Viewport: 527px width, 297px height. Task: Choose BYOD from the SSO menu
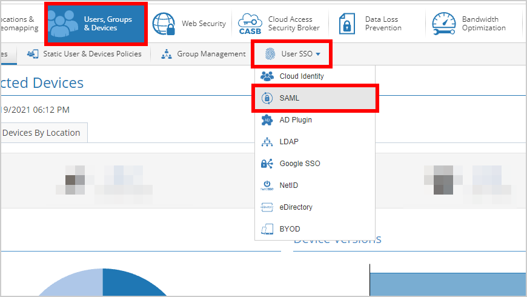click(315, 229)
